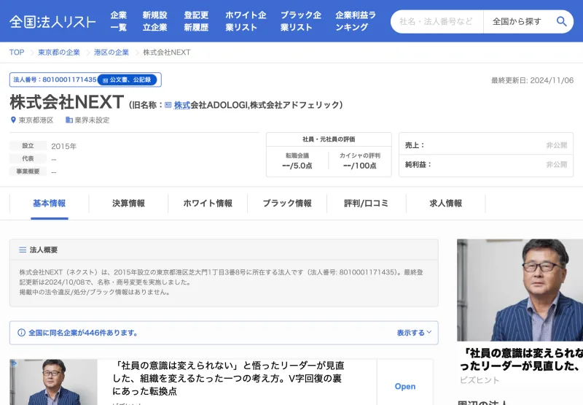The image size is (583, 405).
Task: Click the building icon beside 業界未設定
Action: (69, 120)
